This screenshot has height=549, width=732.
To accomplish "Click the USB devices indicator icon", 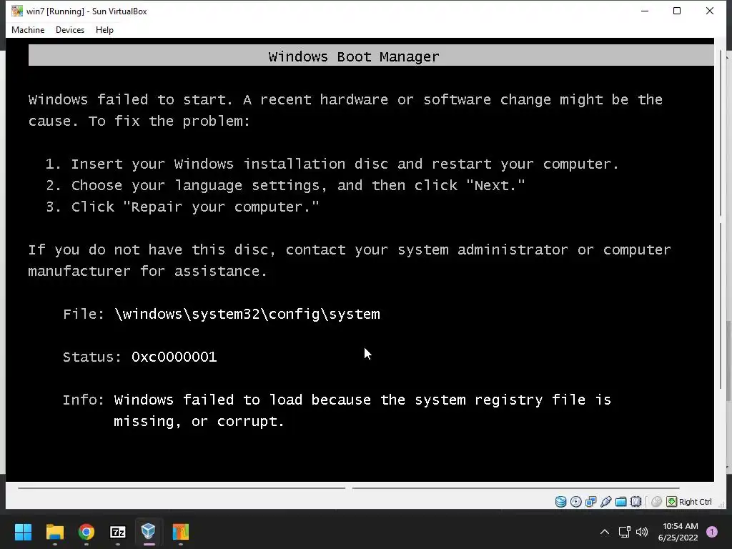I will click(606, 501).
